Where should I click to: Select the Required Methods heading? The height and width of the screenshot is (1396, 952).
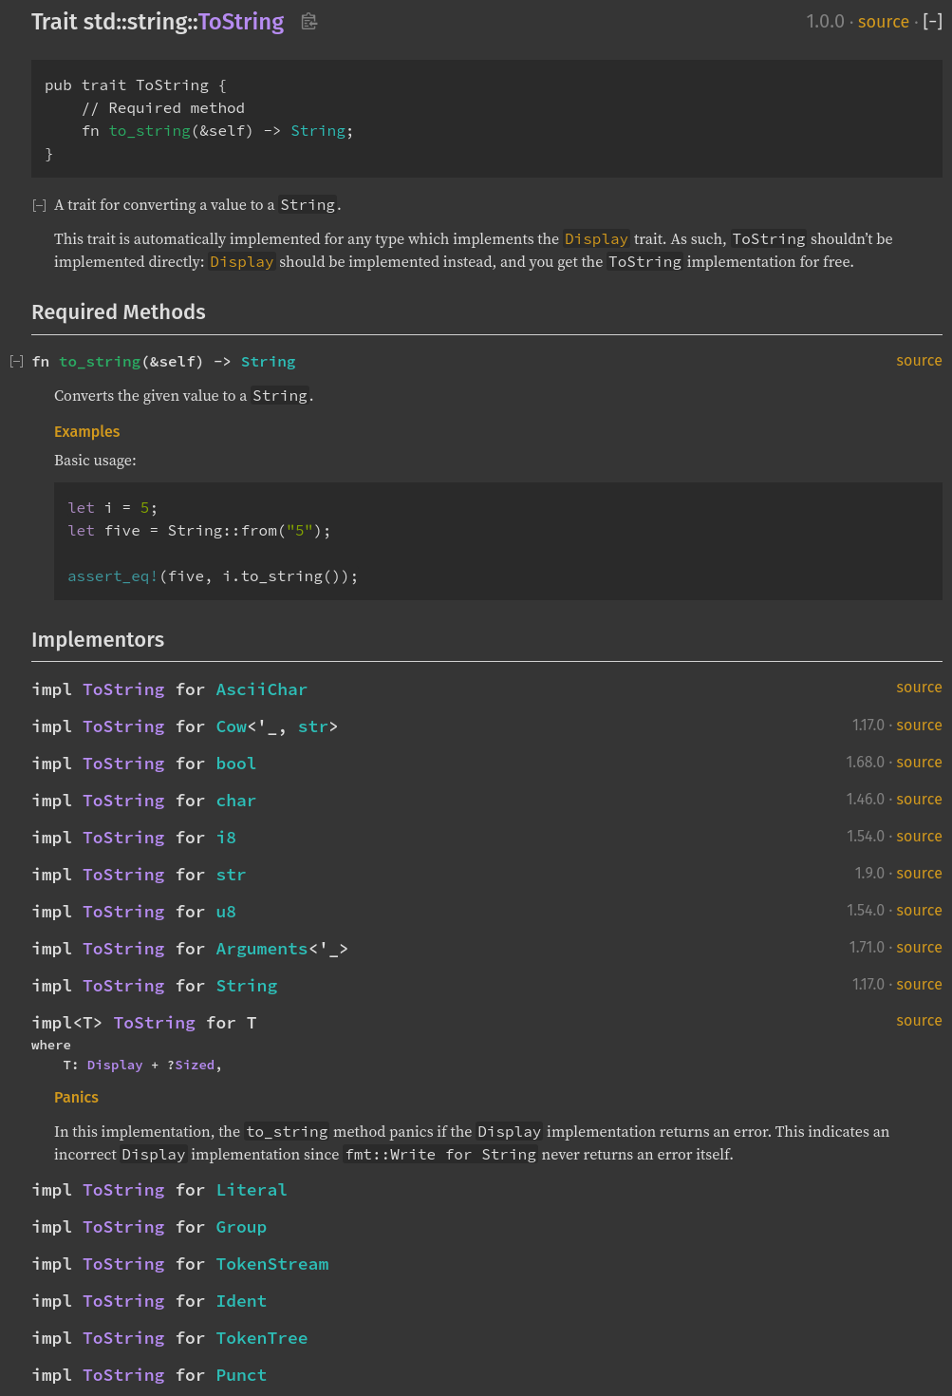pyautogui.click(x=119, y=311)
